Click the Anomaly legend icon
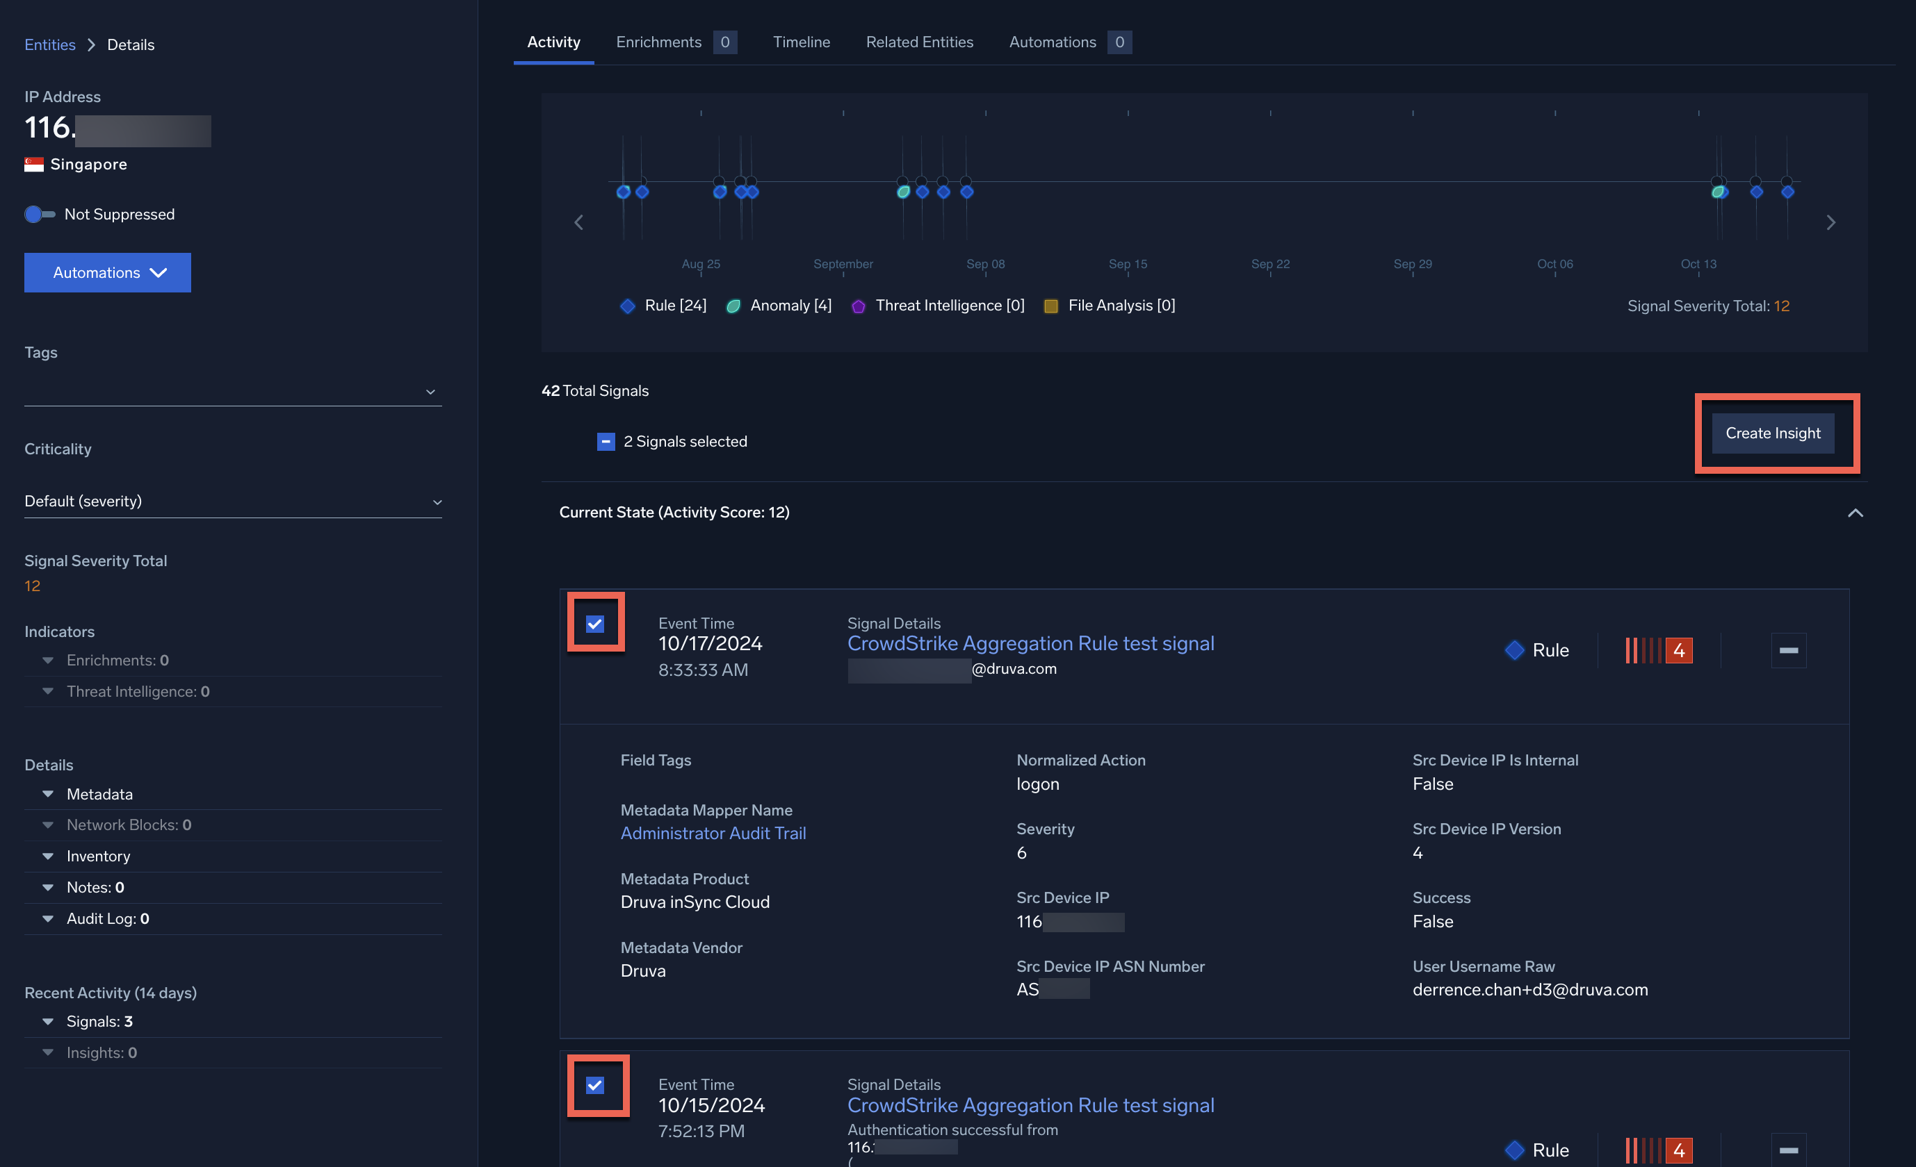This screenshot has width=1916, height=1167. 733,306
